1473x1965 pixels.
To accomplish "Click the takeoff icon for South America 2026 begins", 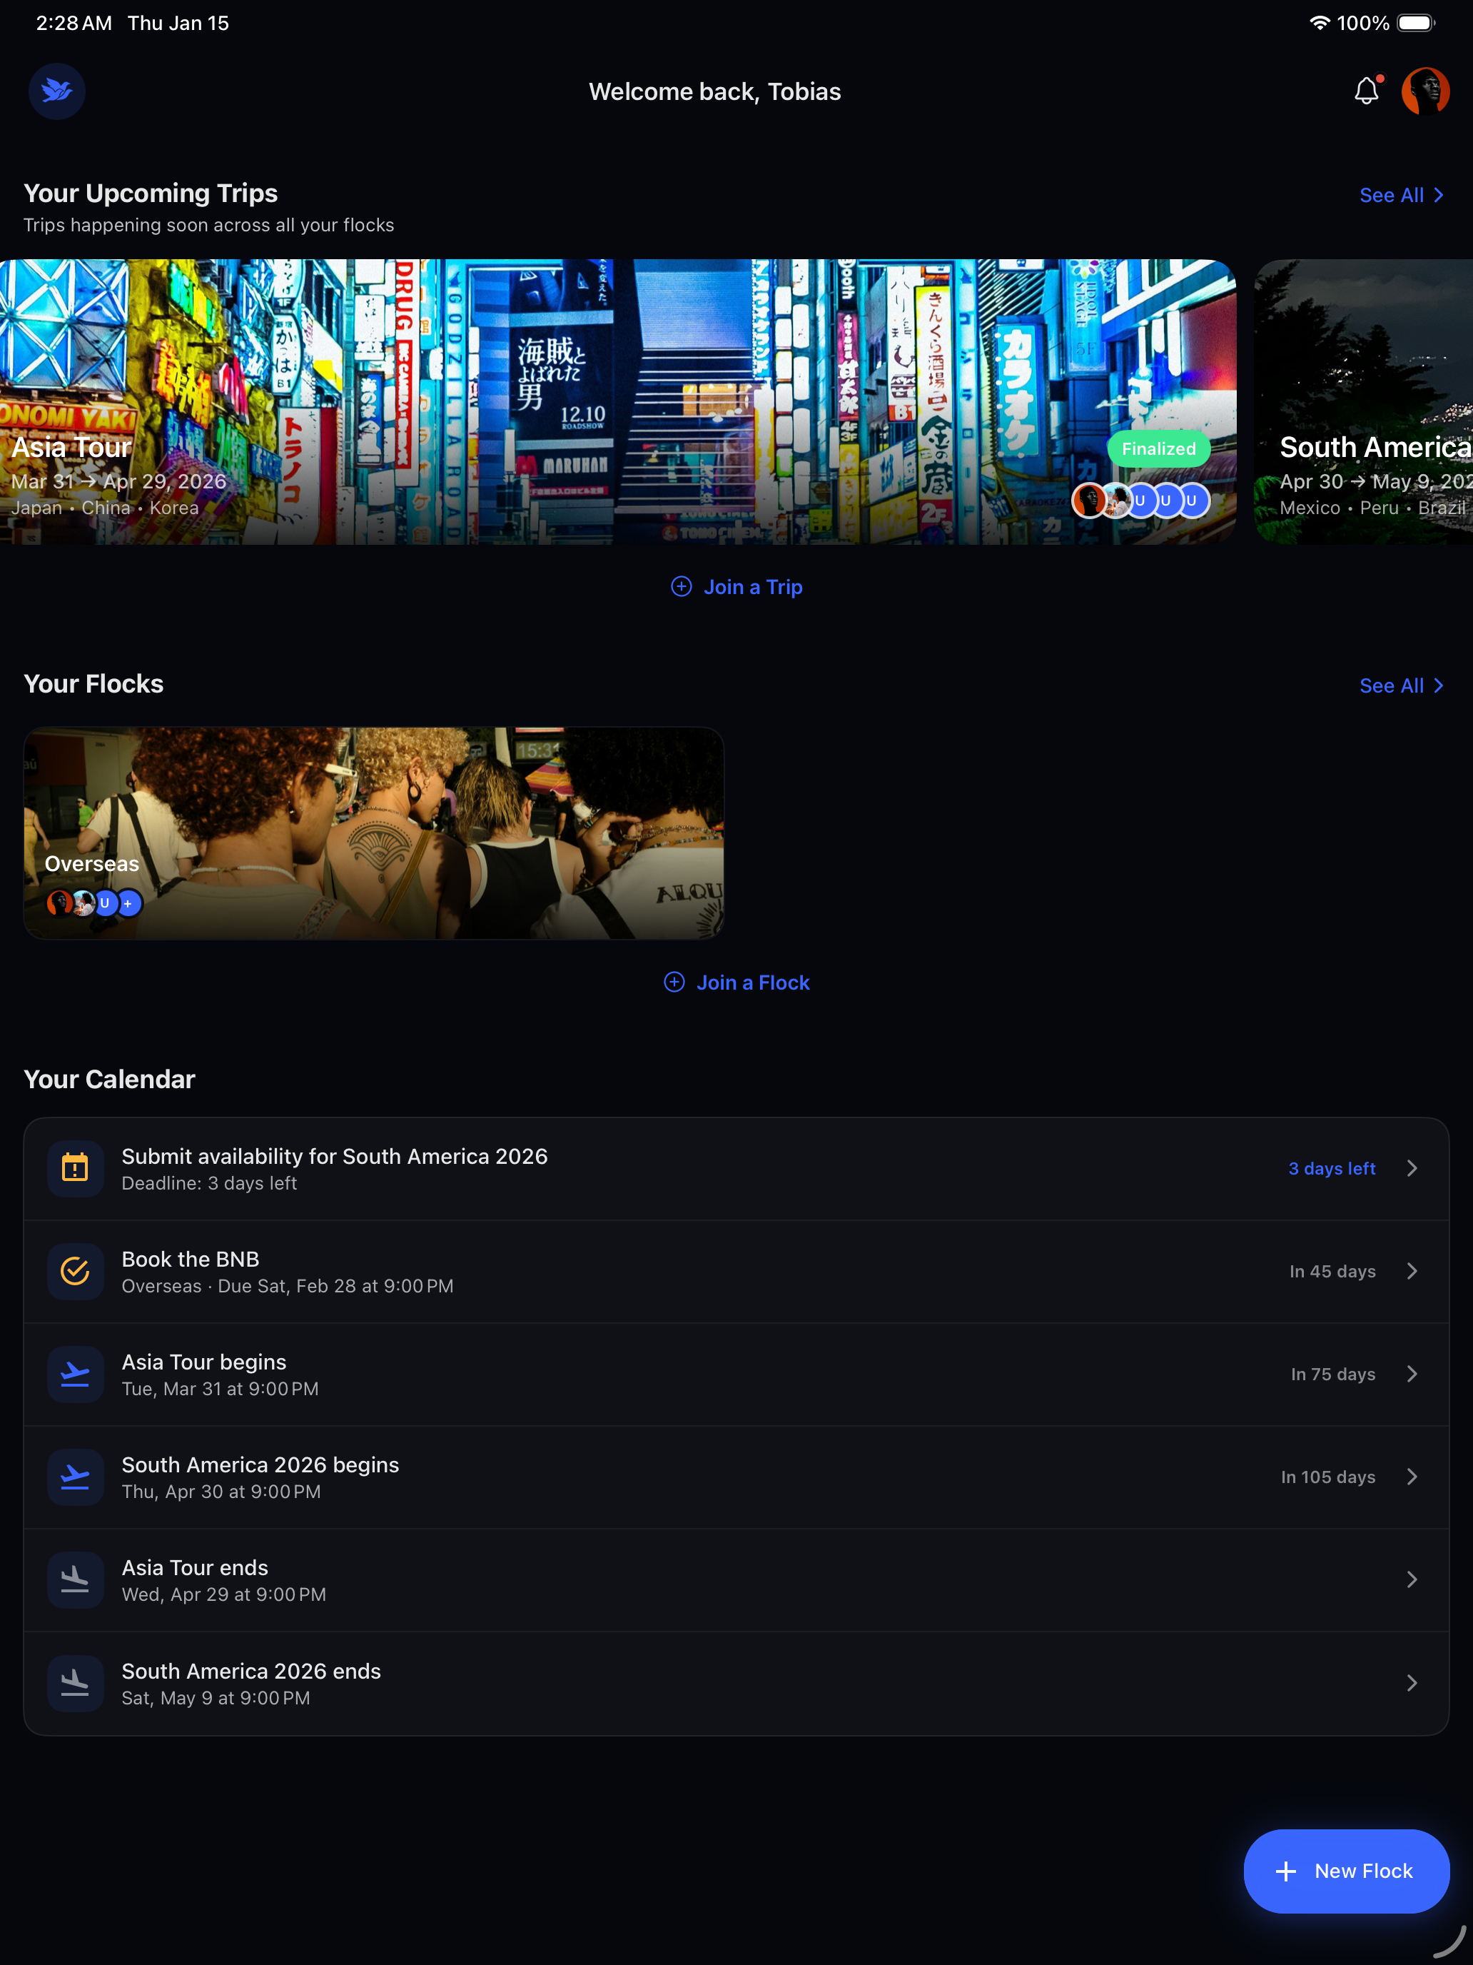I will 76,1477.
